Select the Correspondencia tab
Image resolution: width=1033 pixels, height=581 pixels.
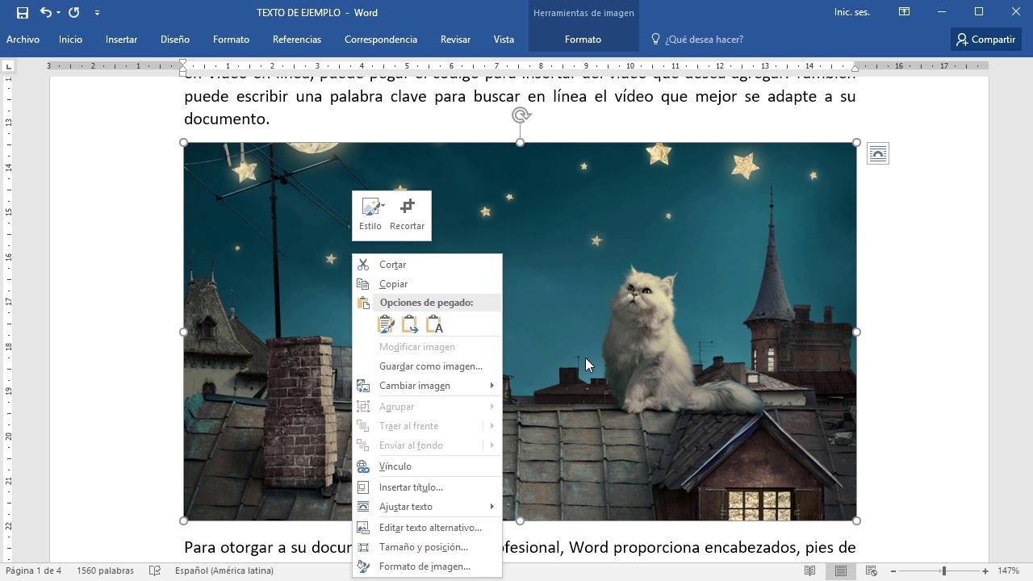(380, 39)
